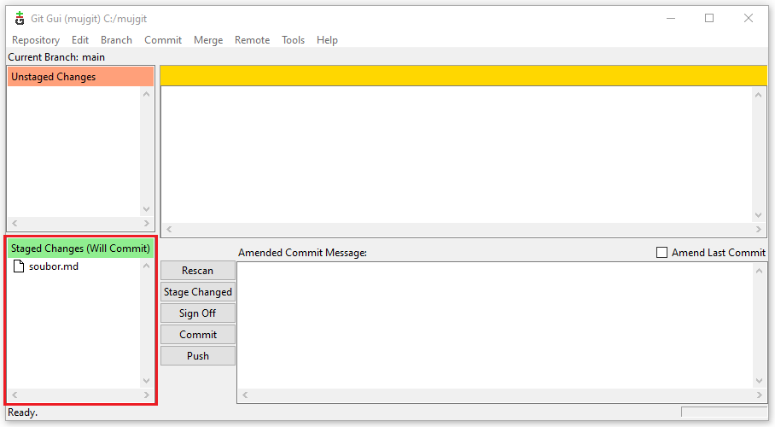Click the Stage Changed button
The image size is (775, 427).
point(198,292)
